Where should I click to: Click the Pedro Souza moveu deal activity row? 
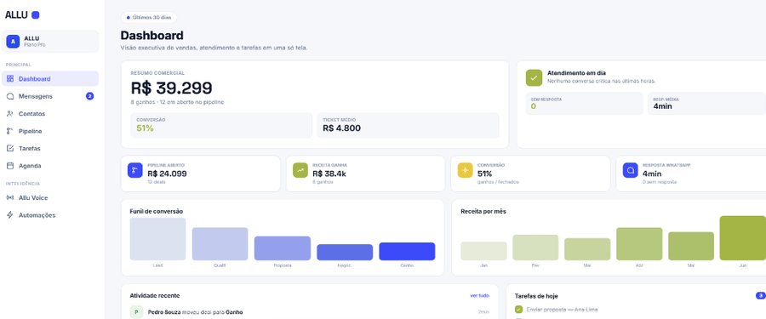click(x=309, y=312)
